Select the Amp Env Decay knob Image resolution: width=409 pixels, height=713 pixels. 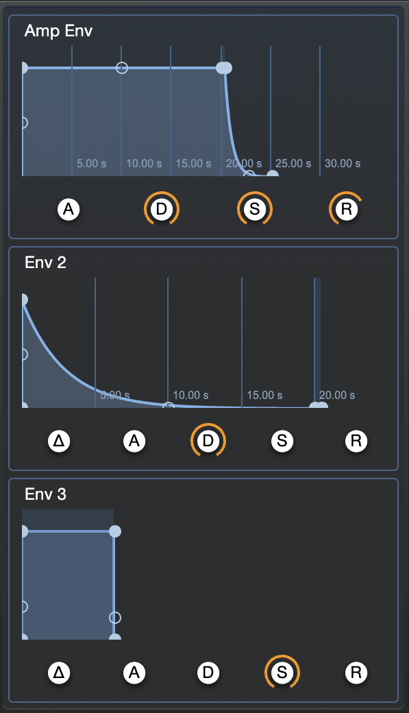162,209
